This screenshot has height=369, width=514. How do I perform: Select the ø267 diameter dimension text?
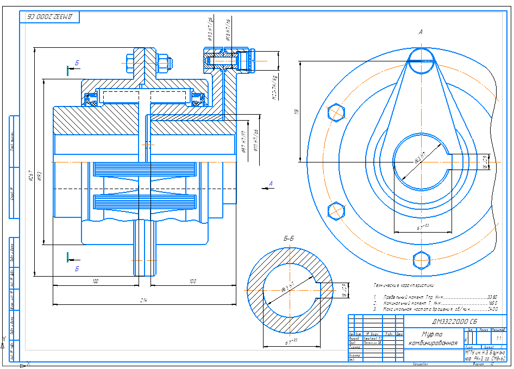32,176
